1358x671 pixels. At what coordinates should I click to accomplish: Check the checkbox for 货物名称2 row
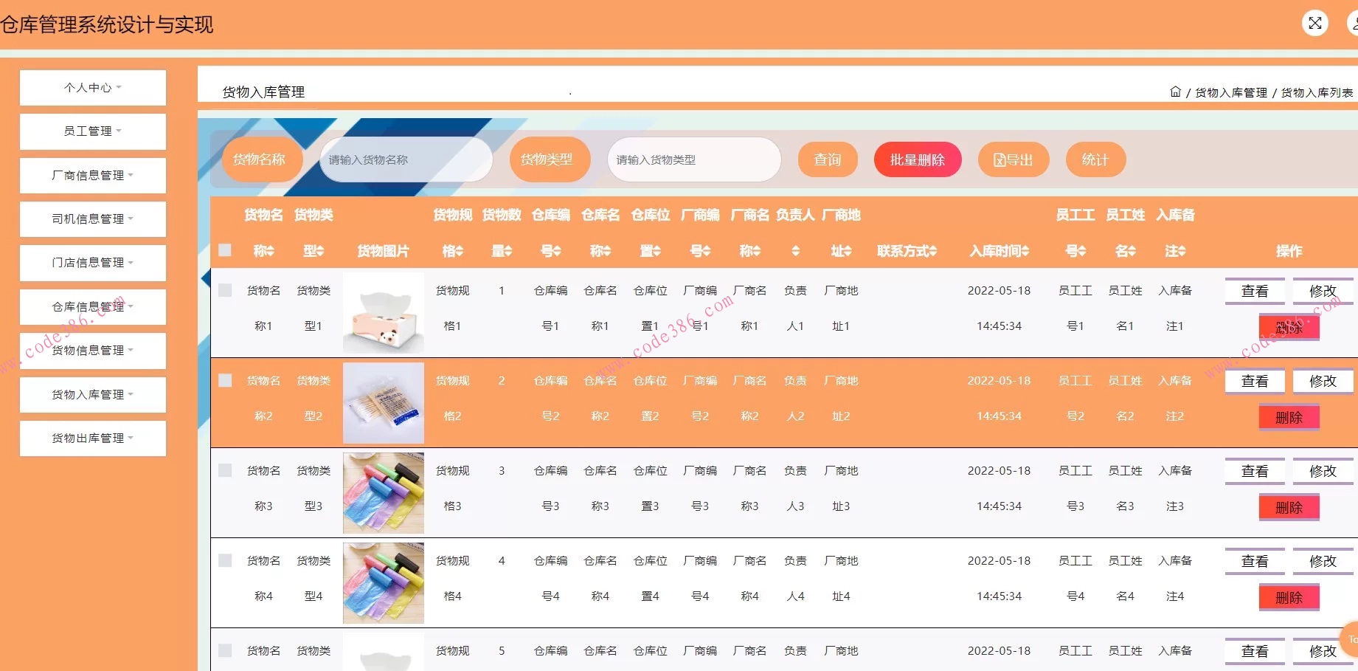pos(225,380)
